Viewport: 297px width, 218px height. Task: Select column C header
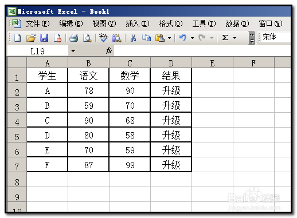[x=130, y=63]
